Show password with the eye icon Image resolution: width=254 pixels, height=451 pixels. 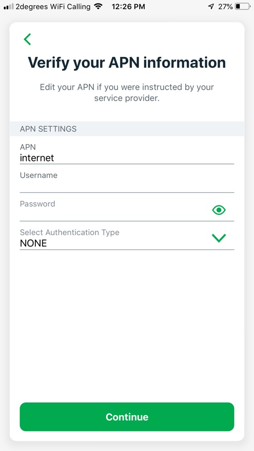coord(219,210)
